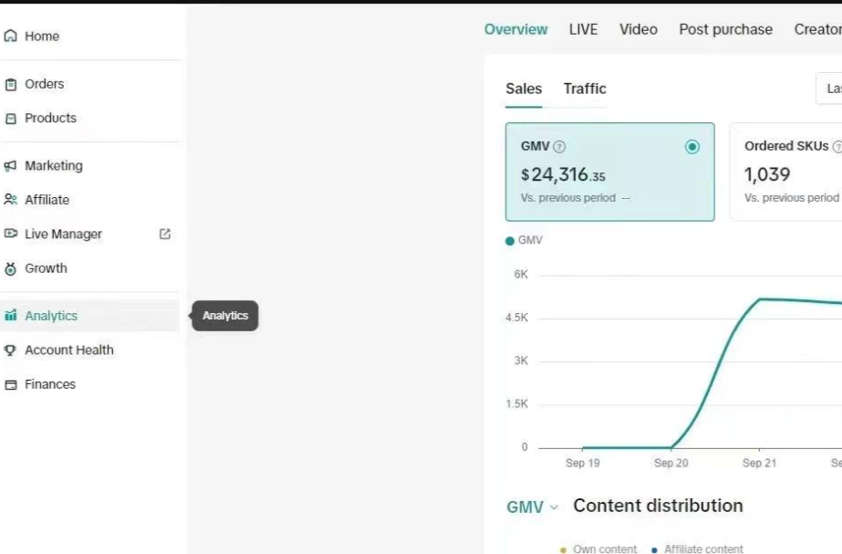Screen dimensions: 842x554
Task: Click the GMV help question mark icon
Action: click(559, 147)
